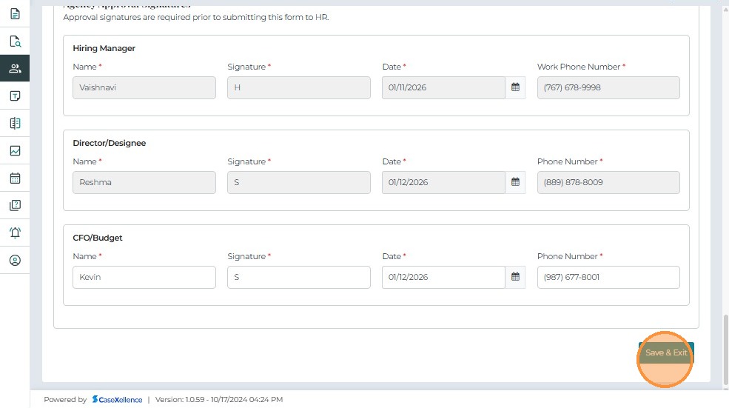This screenshot has width=729, height=408.
Task: Open the CFO/Budget date picker calendar
Action: [516, 277]
